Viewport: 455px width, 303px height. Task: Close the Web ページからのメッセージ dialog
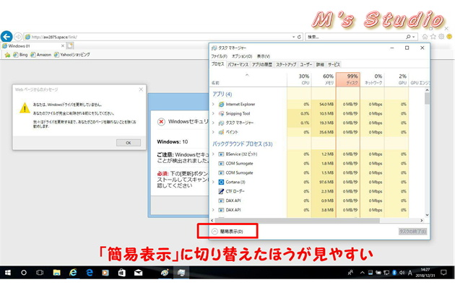(141, 89)
